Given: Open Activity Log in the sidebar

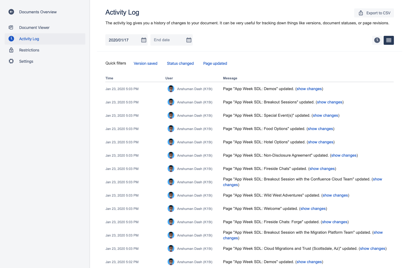Looking at the screenshot, I should (x=29, y=39).
